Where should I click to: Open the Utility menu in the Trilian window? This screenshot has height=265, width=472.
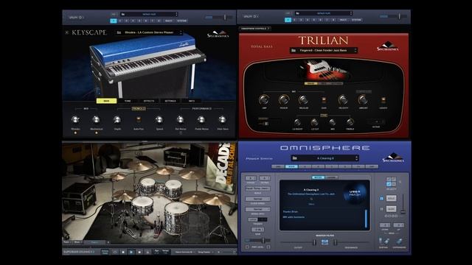251,16
